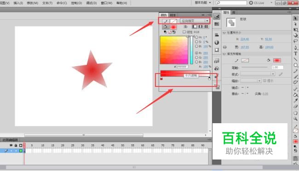Select the brightness B radio button
This screenshot has width=299, height=171.
click(x=196, y=46)
